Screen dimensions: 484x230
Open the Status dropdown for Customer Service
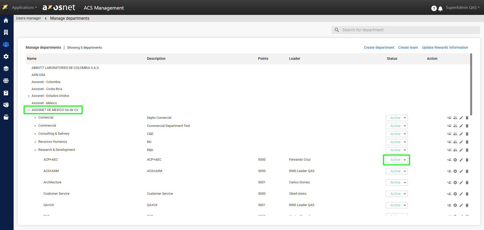pos(396,194)
